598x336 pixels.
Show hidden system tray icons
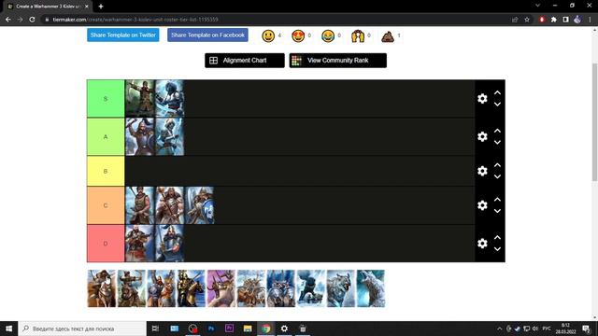point(500,329)
